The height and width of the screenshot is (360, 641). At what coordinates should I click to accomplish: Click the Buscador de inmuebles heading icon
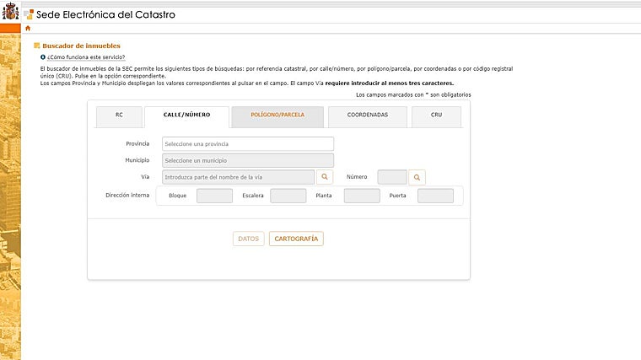tap(37, 46)
